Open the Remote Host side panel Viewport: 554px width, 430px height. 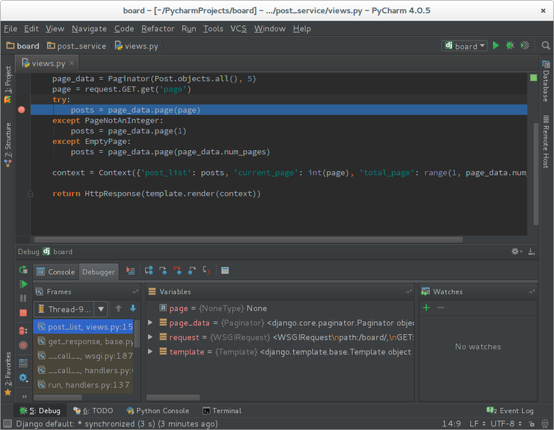546,141
